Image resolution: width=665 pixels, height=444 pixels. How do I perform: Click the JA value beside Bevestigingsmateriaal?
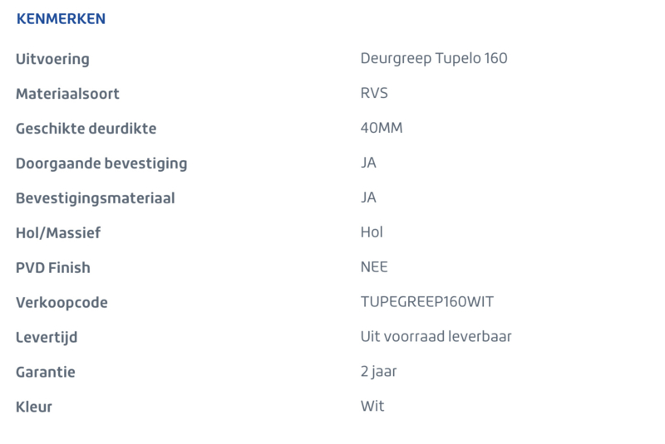click(368, 198)
